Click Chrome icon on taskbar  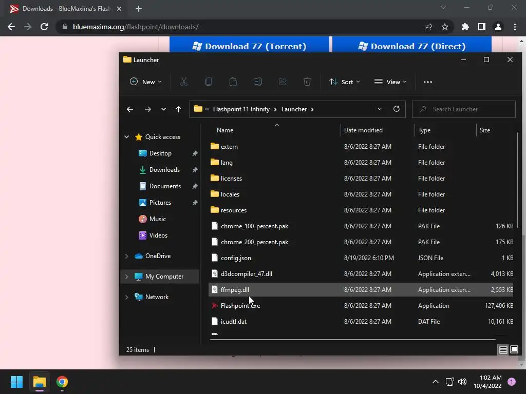(x=62, y=382)
